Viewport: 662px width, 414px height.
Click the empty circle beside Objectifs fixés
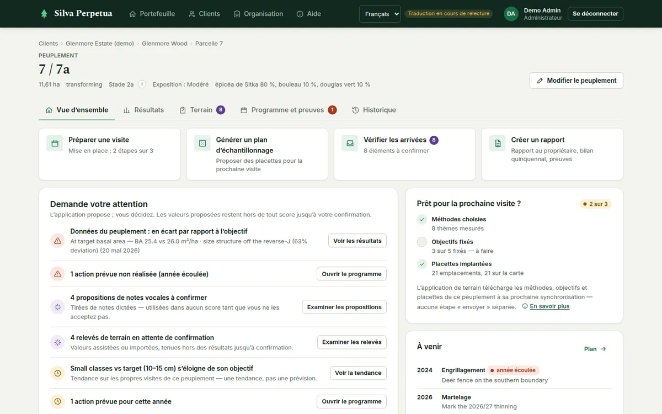pos(422,242)
